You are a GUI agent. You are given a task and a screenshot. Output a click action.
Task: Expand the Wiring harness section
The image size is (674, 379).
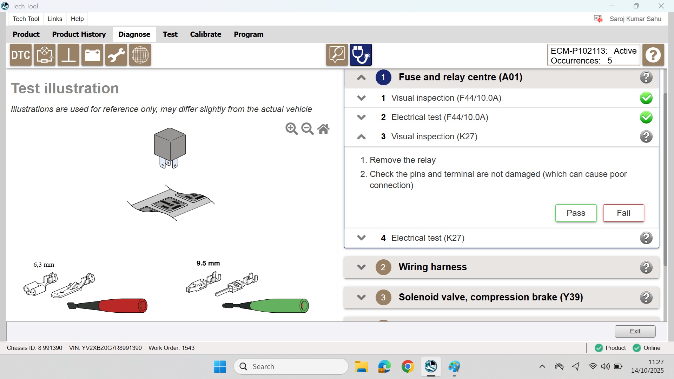361,267
